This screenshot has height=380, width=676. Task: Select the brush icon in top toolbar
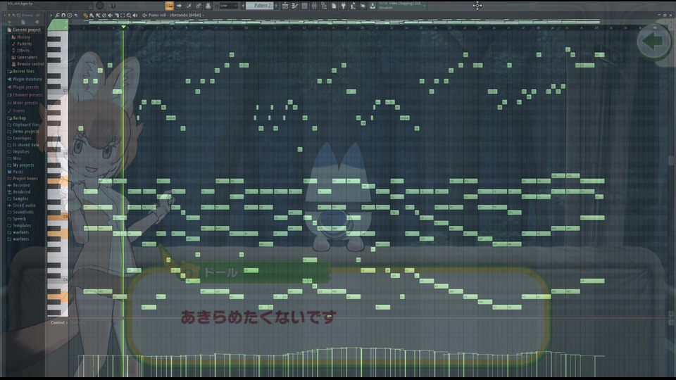[189, 6]
